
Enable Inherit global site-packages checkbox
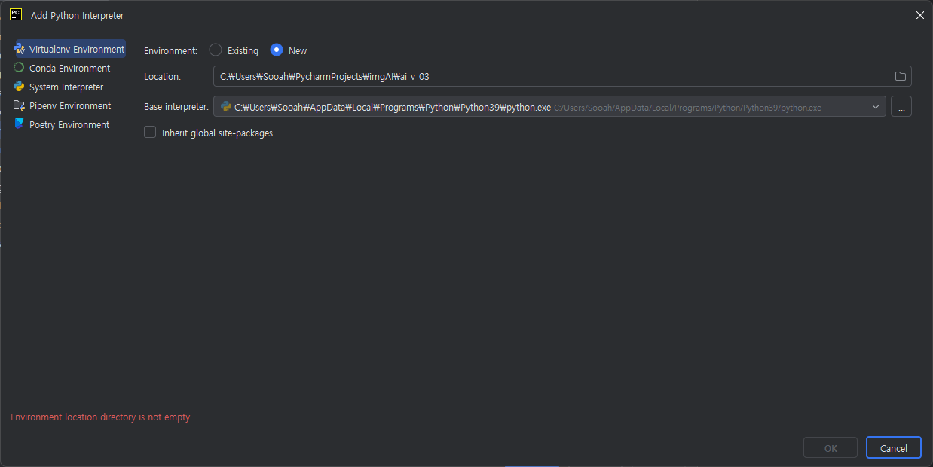pyautogui.click(x=150, y=133)
